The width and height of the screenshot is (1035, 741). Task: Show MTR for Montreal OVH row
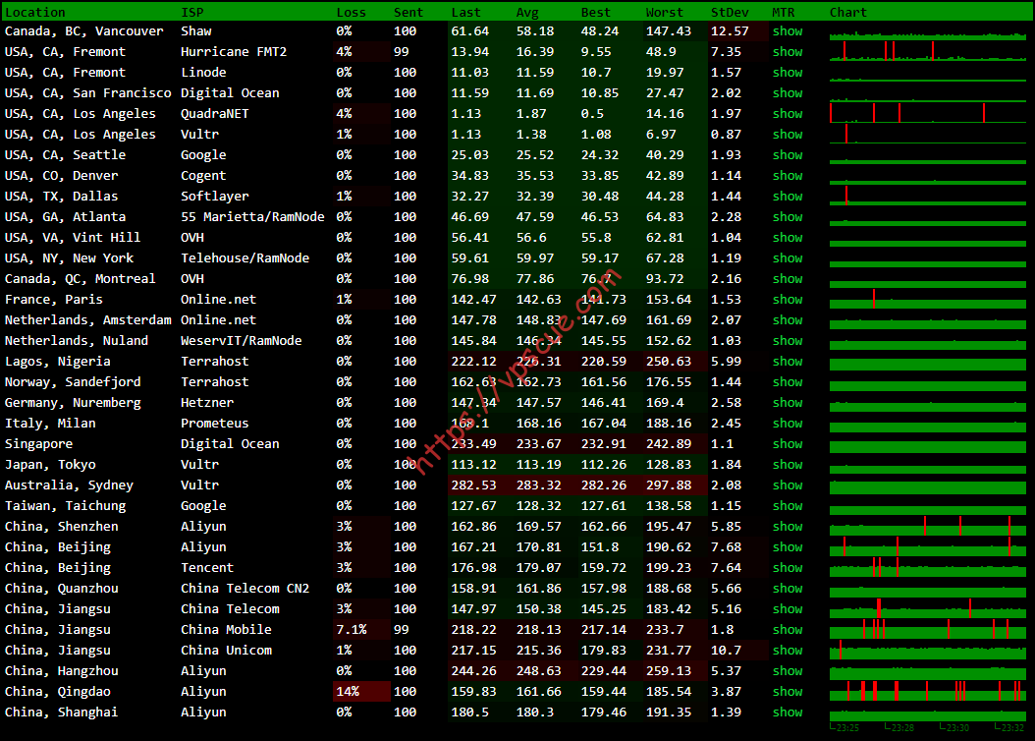(x=788, y=279)
